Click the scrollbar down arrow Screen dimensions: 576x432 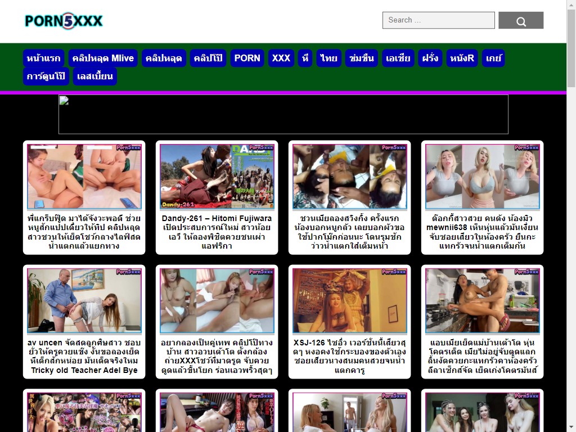point(571,427)
